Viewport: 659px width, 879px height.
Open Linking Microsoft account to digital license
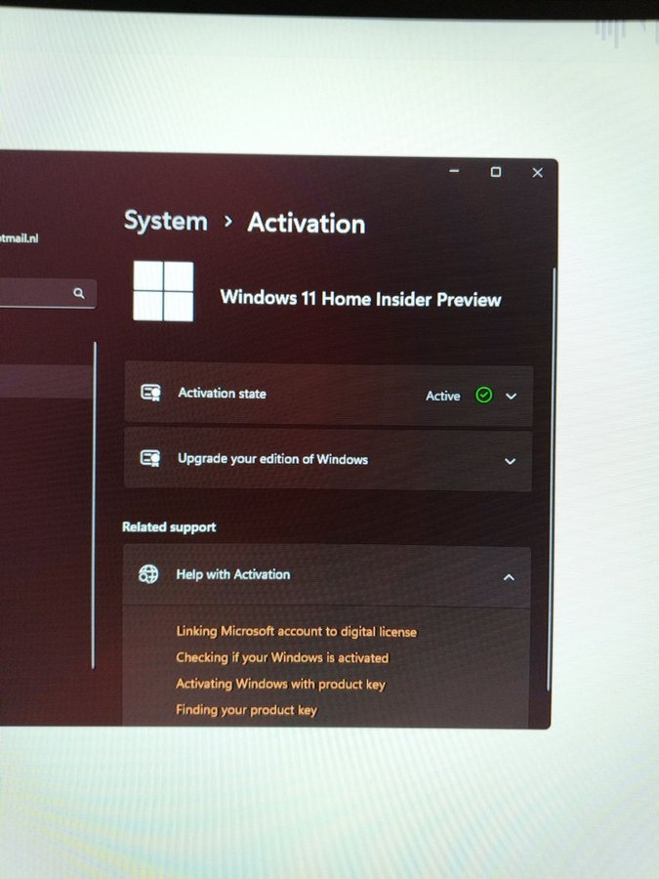point(296,632)
